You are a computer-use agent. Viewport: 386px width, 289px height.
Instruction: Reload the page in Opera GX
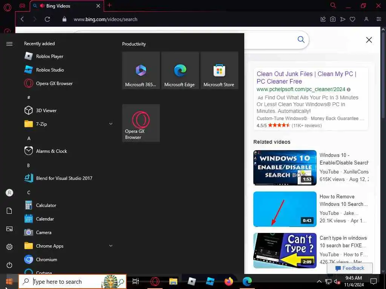click(47, 19)
